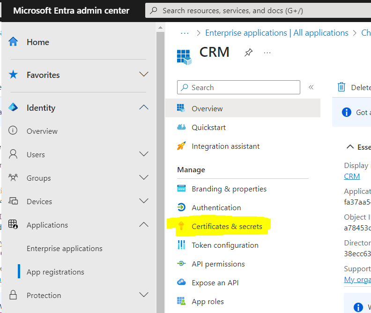Screen dimensions: 371x313
Task: Click the Identity Overview info icon
Action: [x=13, y=130]
